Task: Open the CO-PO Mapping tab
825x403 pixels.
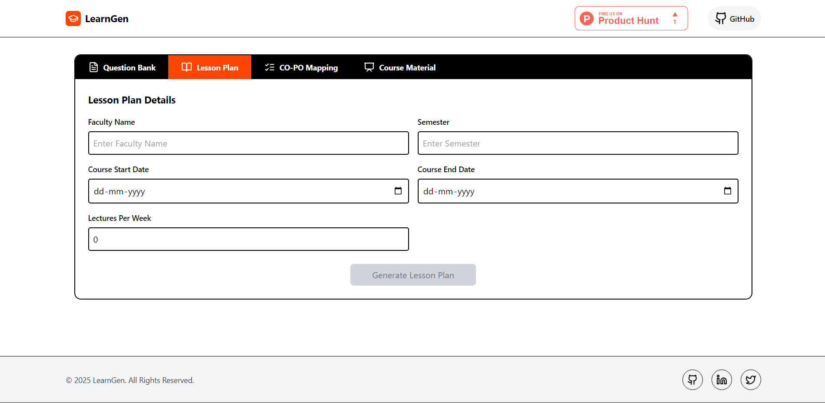Action: (301, 67)
